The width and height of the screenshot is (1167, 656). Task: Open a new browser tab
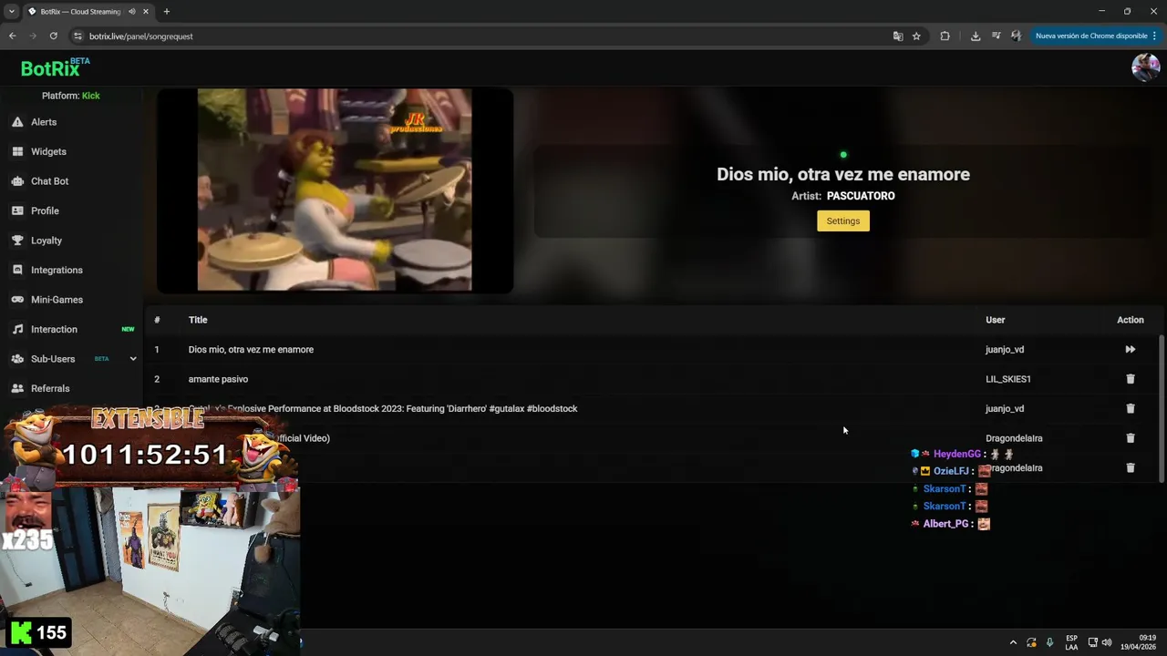click(166, 12)
